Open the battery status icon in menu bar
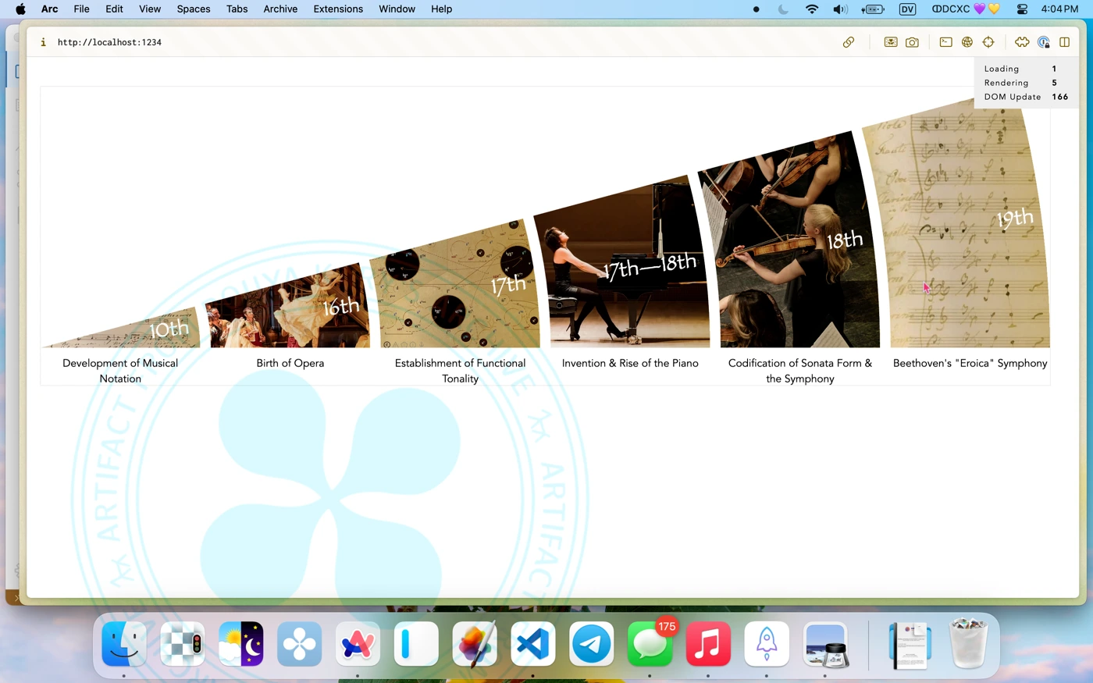 click(x=873, y=9)
